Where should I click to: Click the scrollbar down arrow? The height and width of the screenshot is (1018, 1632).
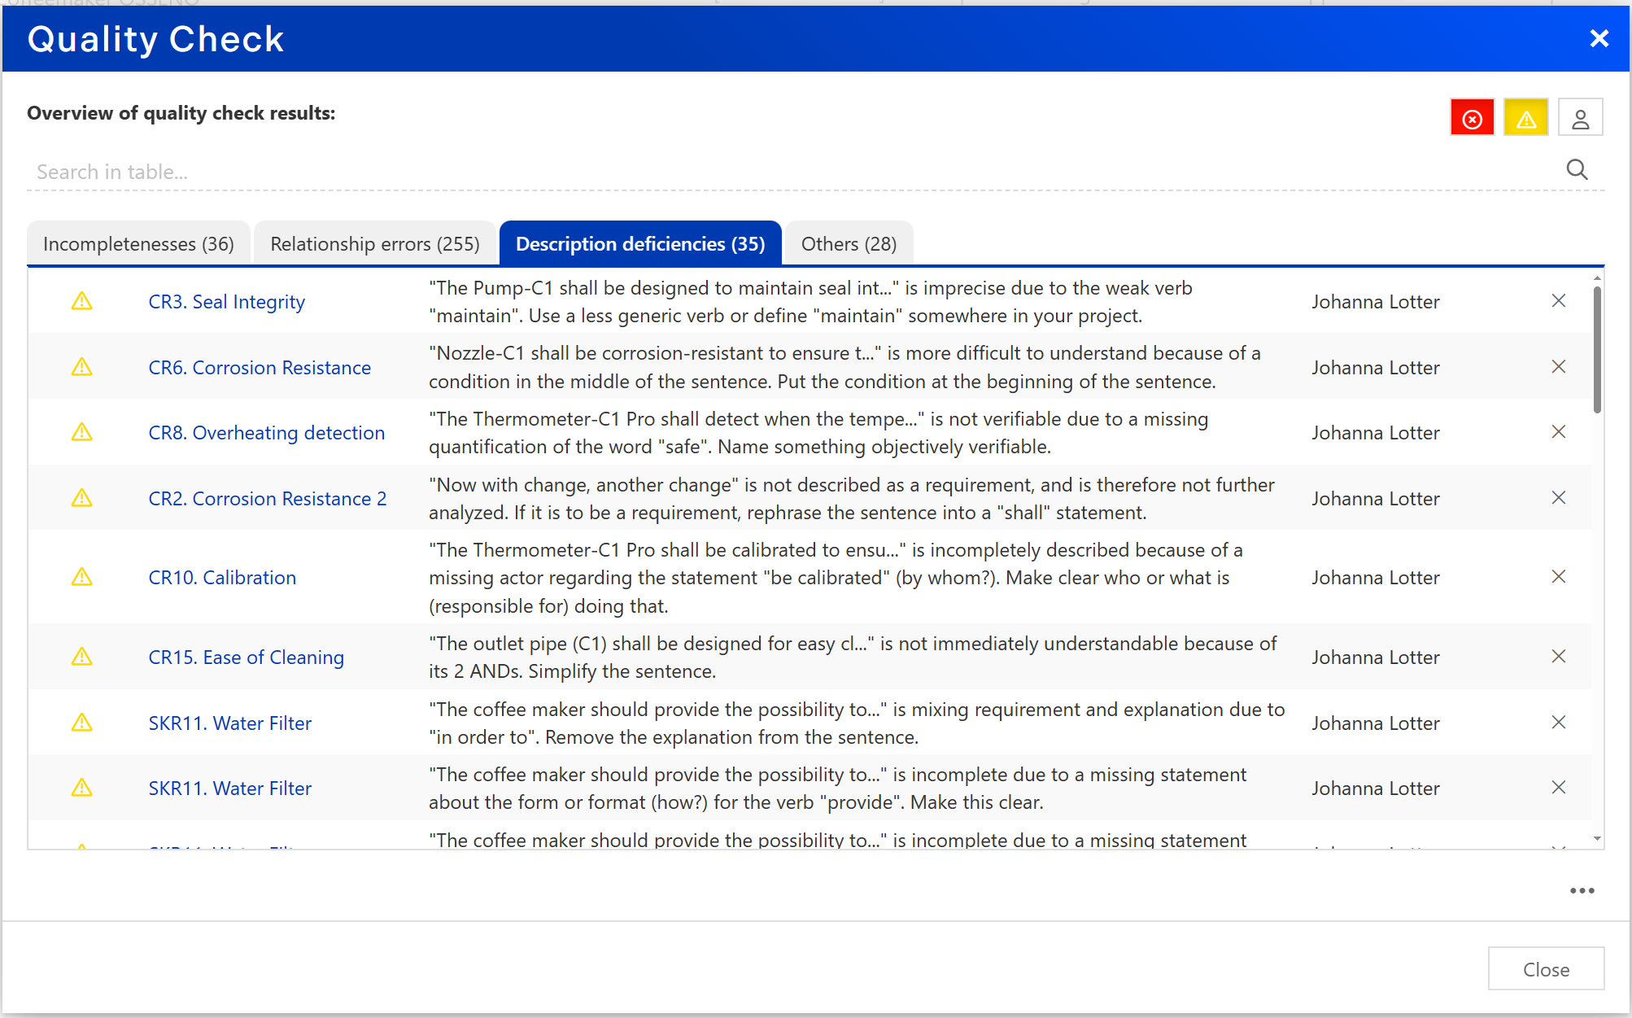click(x=1597, y=839)
